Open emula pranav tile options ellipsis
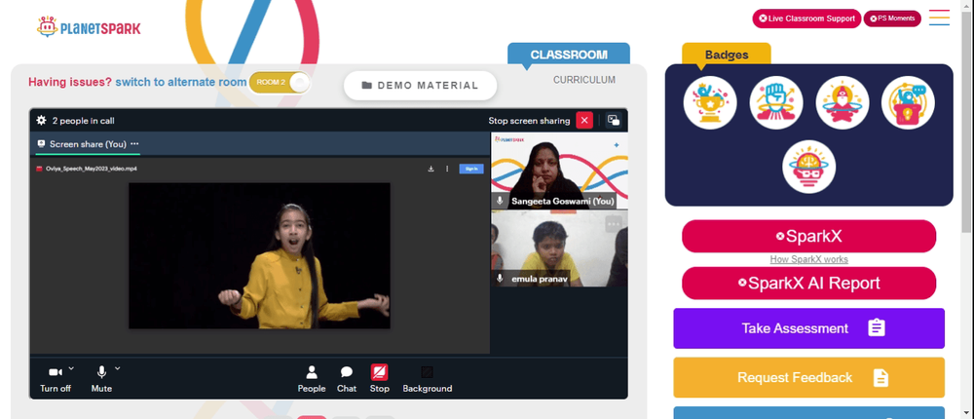The image size is (974, 419). [614, 224]
